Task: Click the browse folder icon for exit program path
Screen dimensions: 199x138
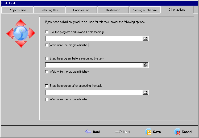Action: (145, 39)
